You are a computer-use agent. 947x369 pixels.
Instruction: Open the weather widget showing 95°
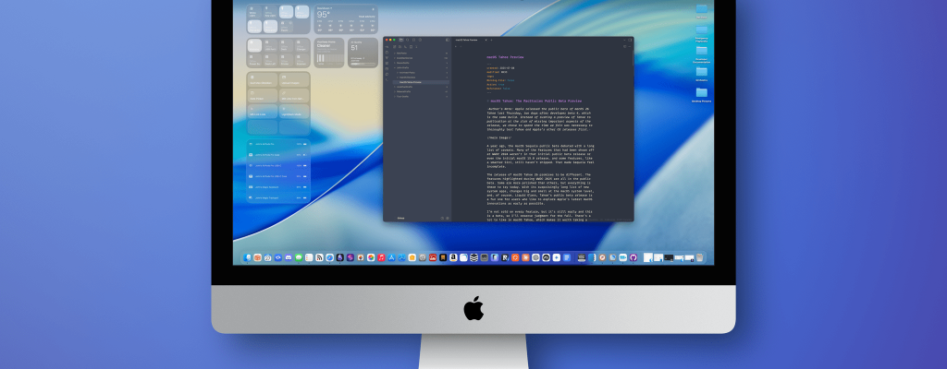click(x=345, y=18)
